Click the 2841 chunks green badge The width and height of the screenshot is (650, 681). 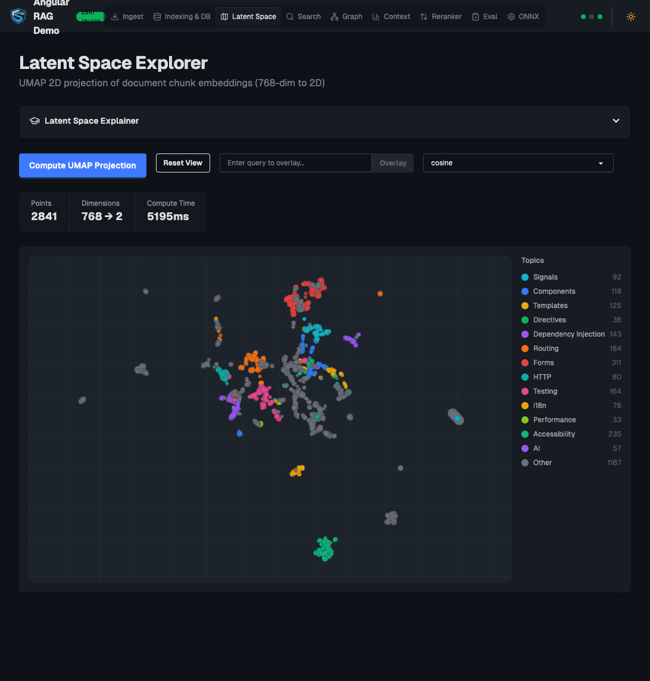90,17
